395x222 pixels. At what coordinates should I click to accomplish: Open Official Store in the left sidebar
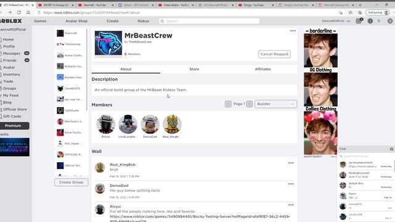[15, 110]
